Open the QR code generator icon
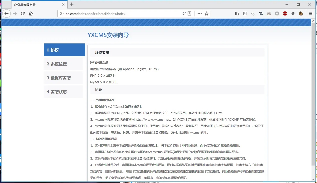This screenshot has height=183, width=317. click(x=184, y=14)
